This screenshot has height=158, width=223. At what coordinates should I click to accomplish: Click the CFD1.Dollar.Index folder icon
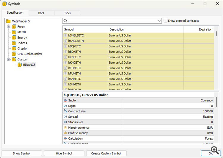[x=14, y=54]
